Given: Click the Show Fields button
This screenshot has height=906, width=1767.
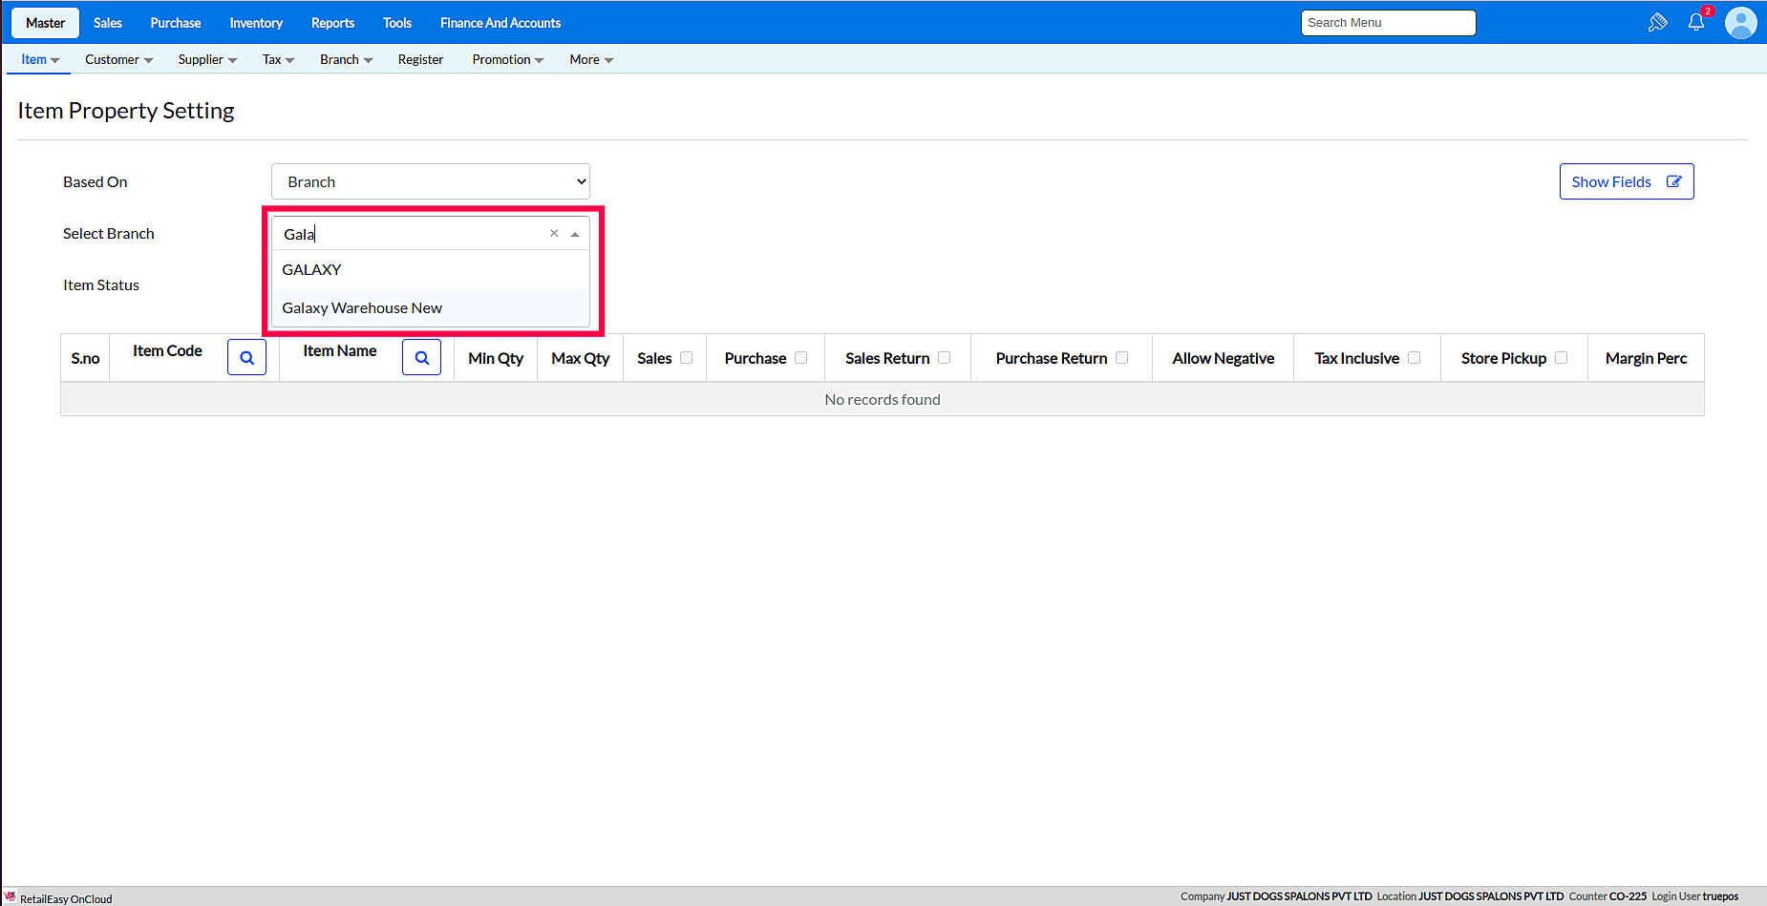Looking at the screenshot, I should [x=1627, y=181].
